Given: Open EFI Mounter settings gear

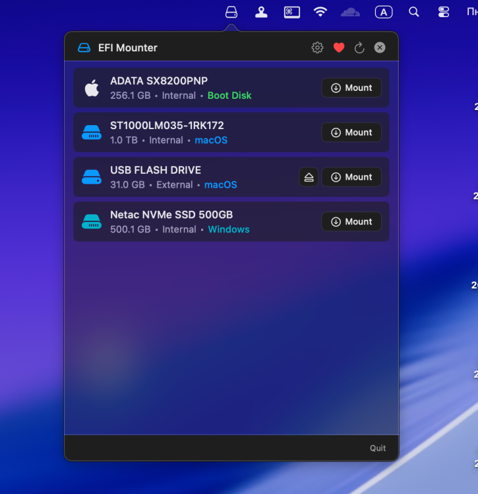Looking at the screenshot, I should (317, 47).
